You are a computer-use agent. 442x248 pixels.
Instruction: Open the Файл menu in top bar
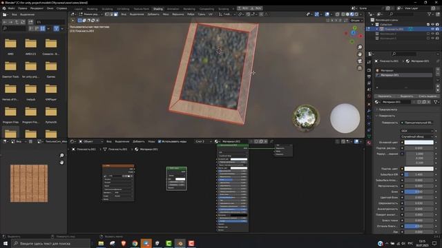[x=11, y=8]
